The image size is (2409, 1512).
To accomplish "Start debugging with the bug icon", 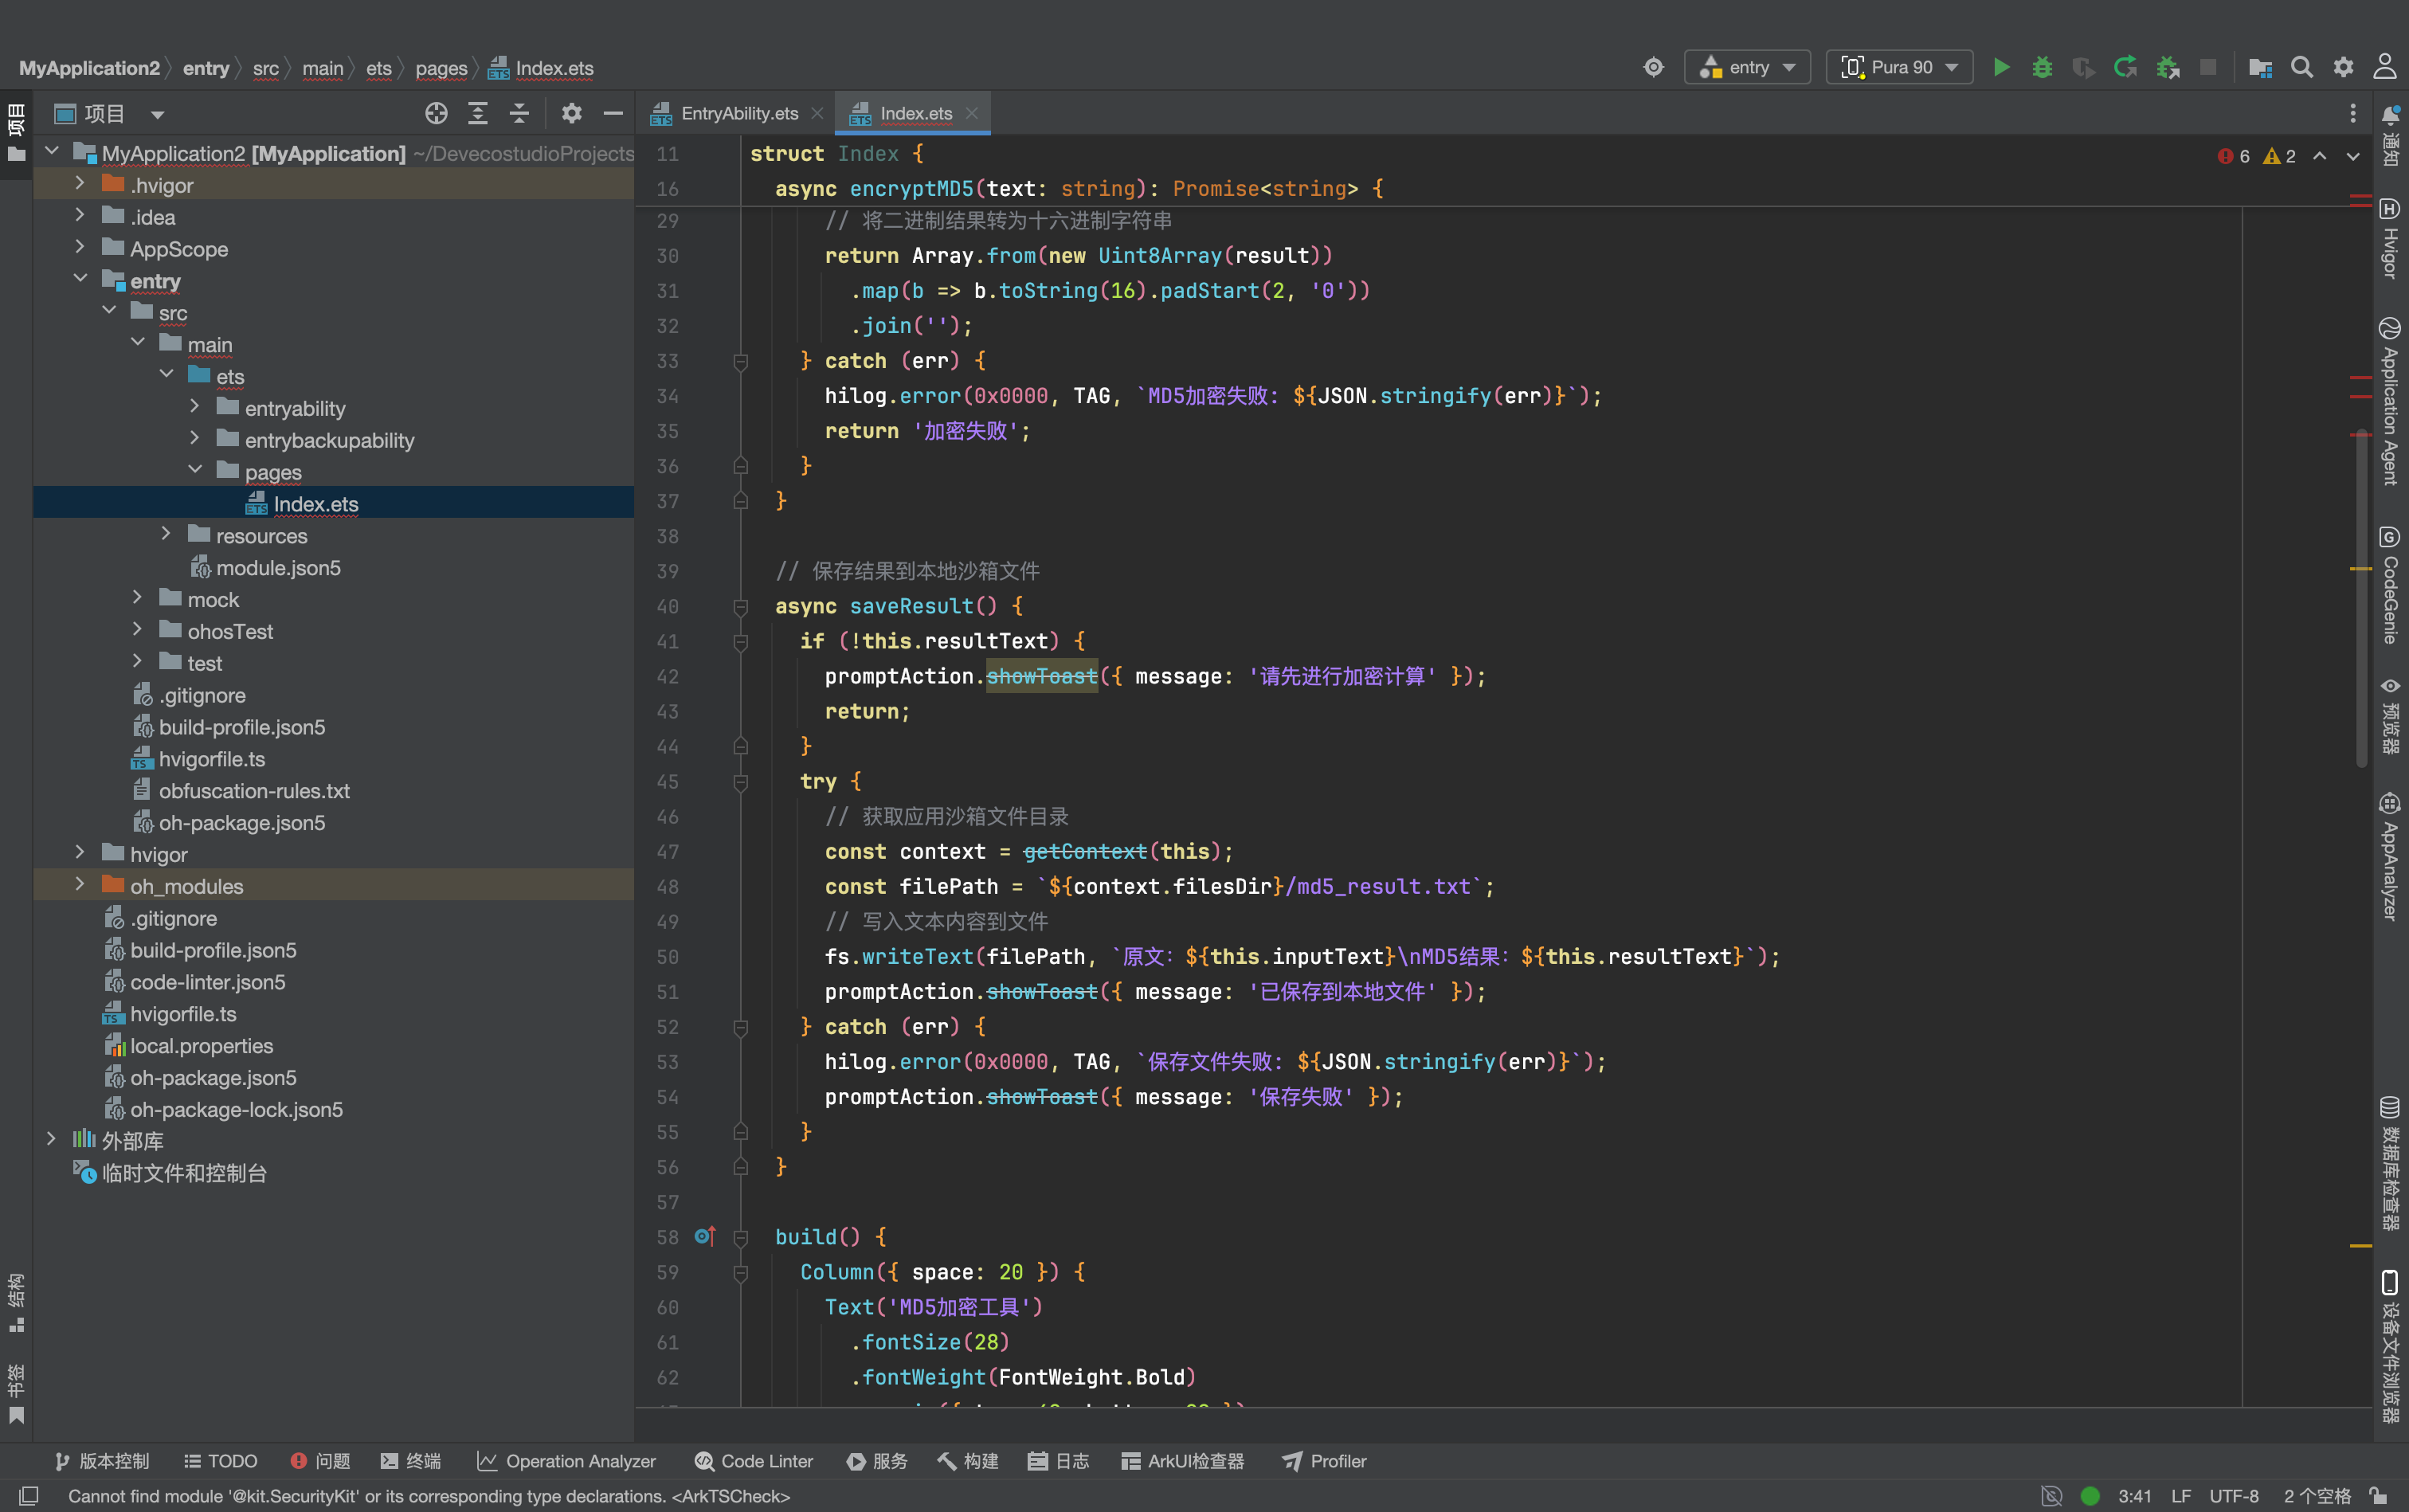I will (x=2042, y=67).
